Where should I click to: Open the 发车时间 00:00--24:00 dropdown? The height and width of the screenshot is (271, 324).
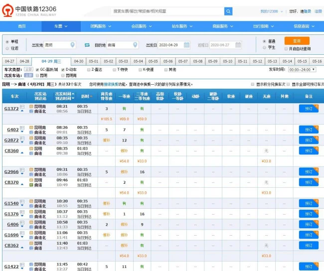(302, 70)
